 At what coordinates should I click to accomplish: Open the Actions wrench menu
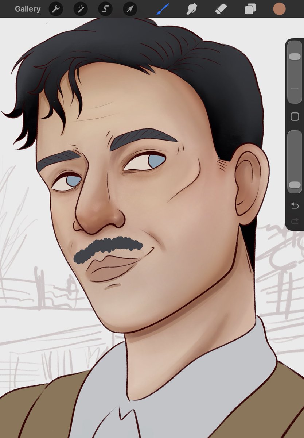pos(56,9)
